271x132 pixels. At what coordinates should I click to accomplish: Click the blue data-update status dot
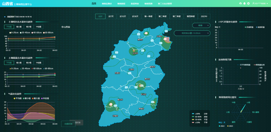click(x=5, y=17)
